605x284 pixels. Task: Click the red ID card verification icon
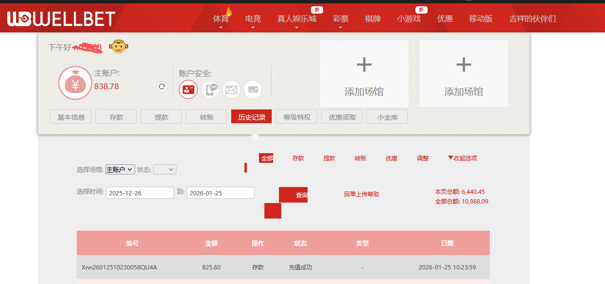pos(188,89)
